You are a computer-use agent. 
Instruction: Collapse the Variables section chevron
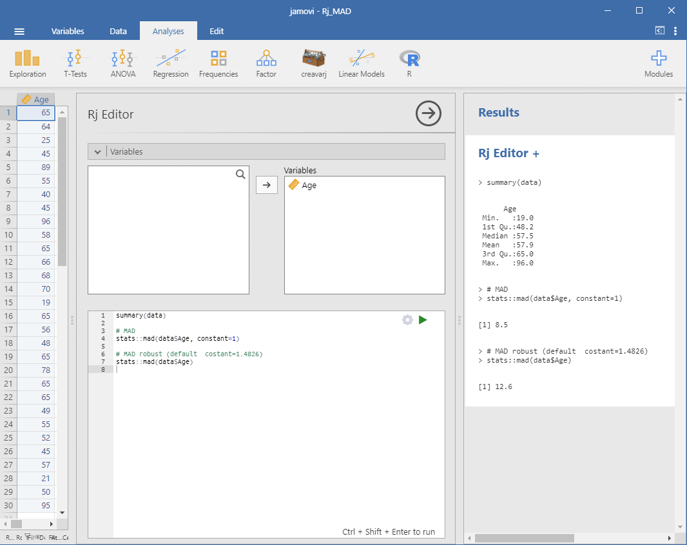click(97, 152)
